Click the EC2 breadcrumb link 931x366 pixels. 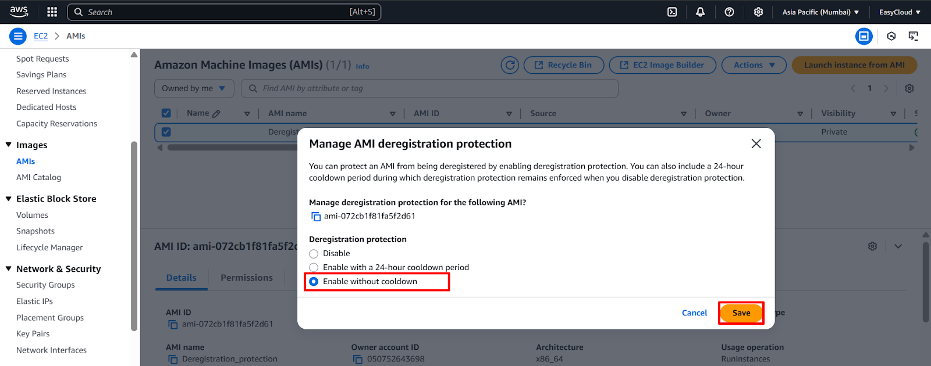[x=41, y=36]
